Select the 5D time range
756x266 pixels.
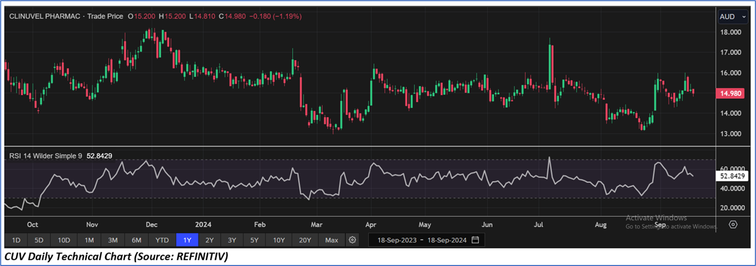39,240
